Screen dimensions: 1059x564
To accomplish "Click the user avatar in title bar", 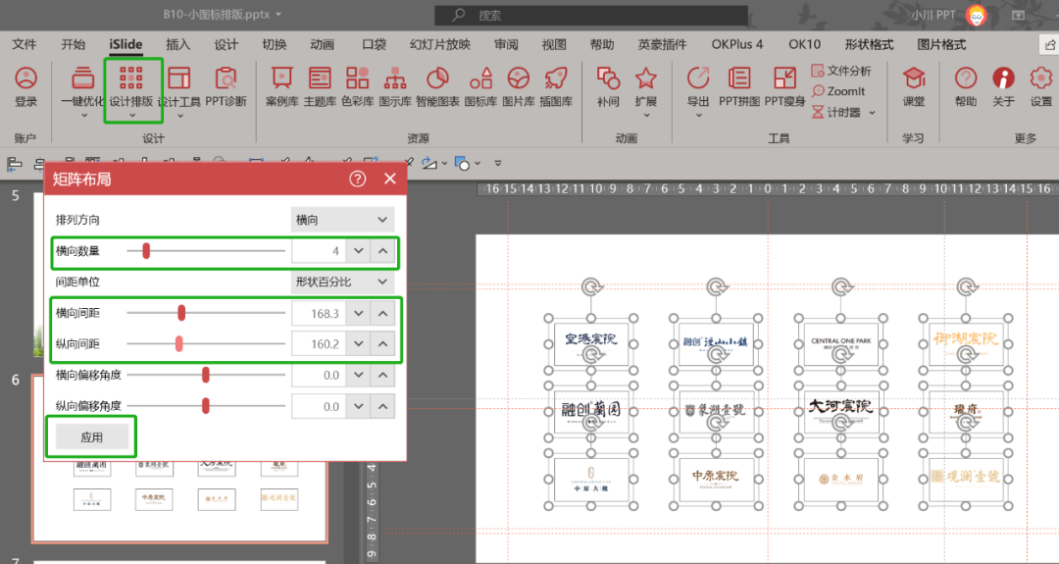I will 976,15.
